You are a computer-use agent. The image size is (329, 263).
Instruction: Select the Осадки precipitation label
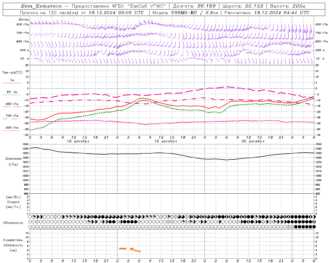(x=13, y=202)
